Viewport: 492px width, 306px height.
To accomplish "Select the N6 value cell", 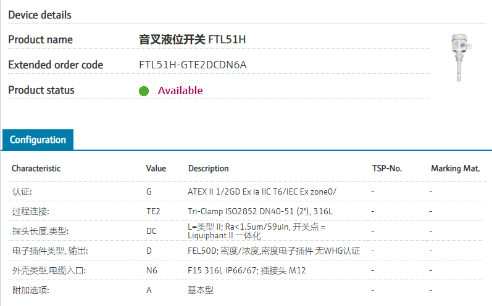I will click(x=151, y=270).
